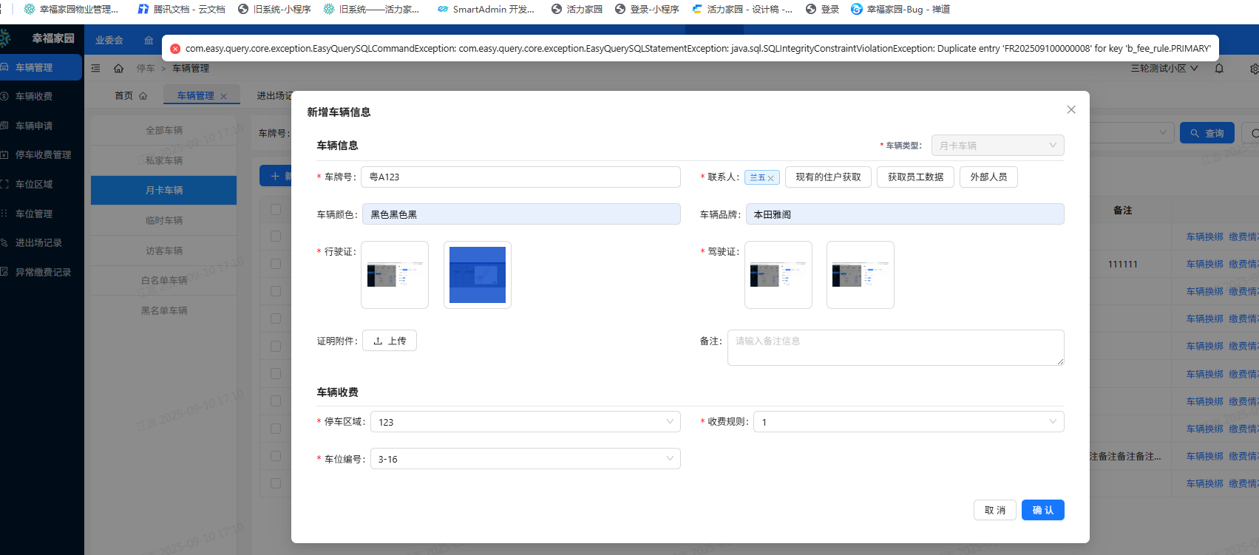Click the 车辆品牌 field containing 本田雅阁
The width and height of the screenshot is (1259, 555).
[x=905, y=214]
